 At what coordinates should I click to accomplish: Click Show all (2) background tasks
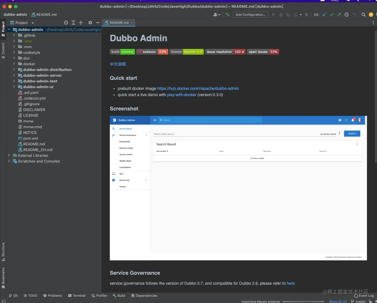click(338, 301)
